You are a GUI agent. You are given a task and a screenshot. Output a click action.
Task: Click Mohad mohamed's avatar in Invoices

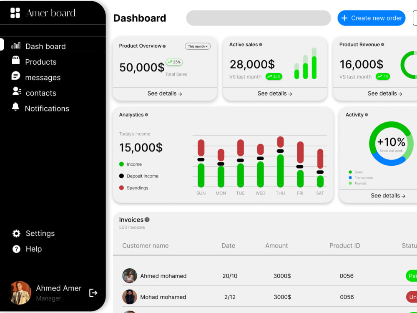130,297
